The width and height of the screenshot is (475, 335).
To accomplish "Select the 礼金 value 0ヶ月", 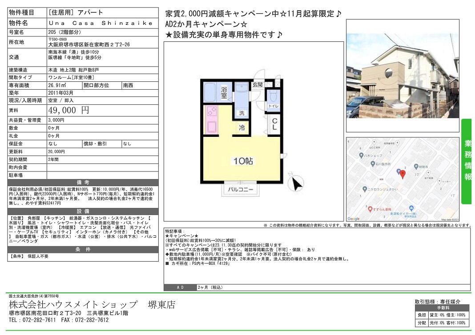I will click(54, 136).
